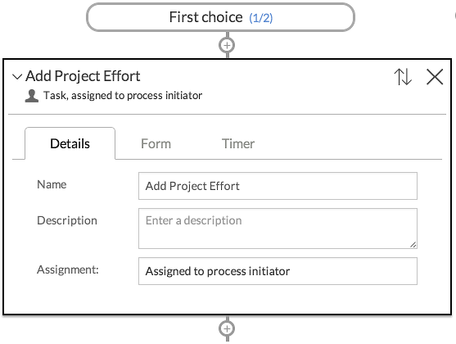Click the plus connector above the task card
456x344 pixels.
pos(227,45)
